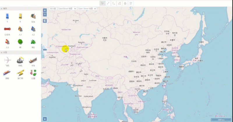Click the Lucknow city label
The height and width of the screenshot is (122, 233).
(93, 81)
